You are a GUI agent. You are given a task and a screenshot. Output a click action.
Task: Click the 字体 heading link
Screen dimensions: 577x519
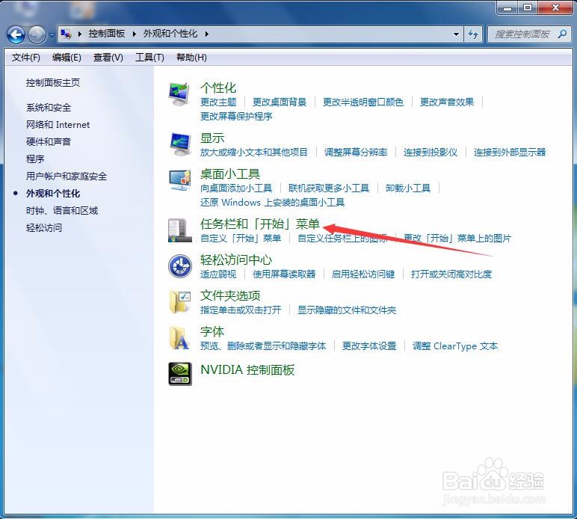pyautogui.click(x=212, y=331)
